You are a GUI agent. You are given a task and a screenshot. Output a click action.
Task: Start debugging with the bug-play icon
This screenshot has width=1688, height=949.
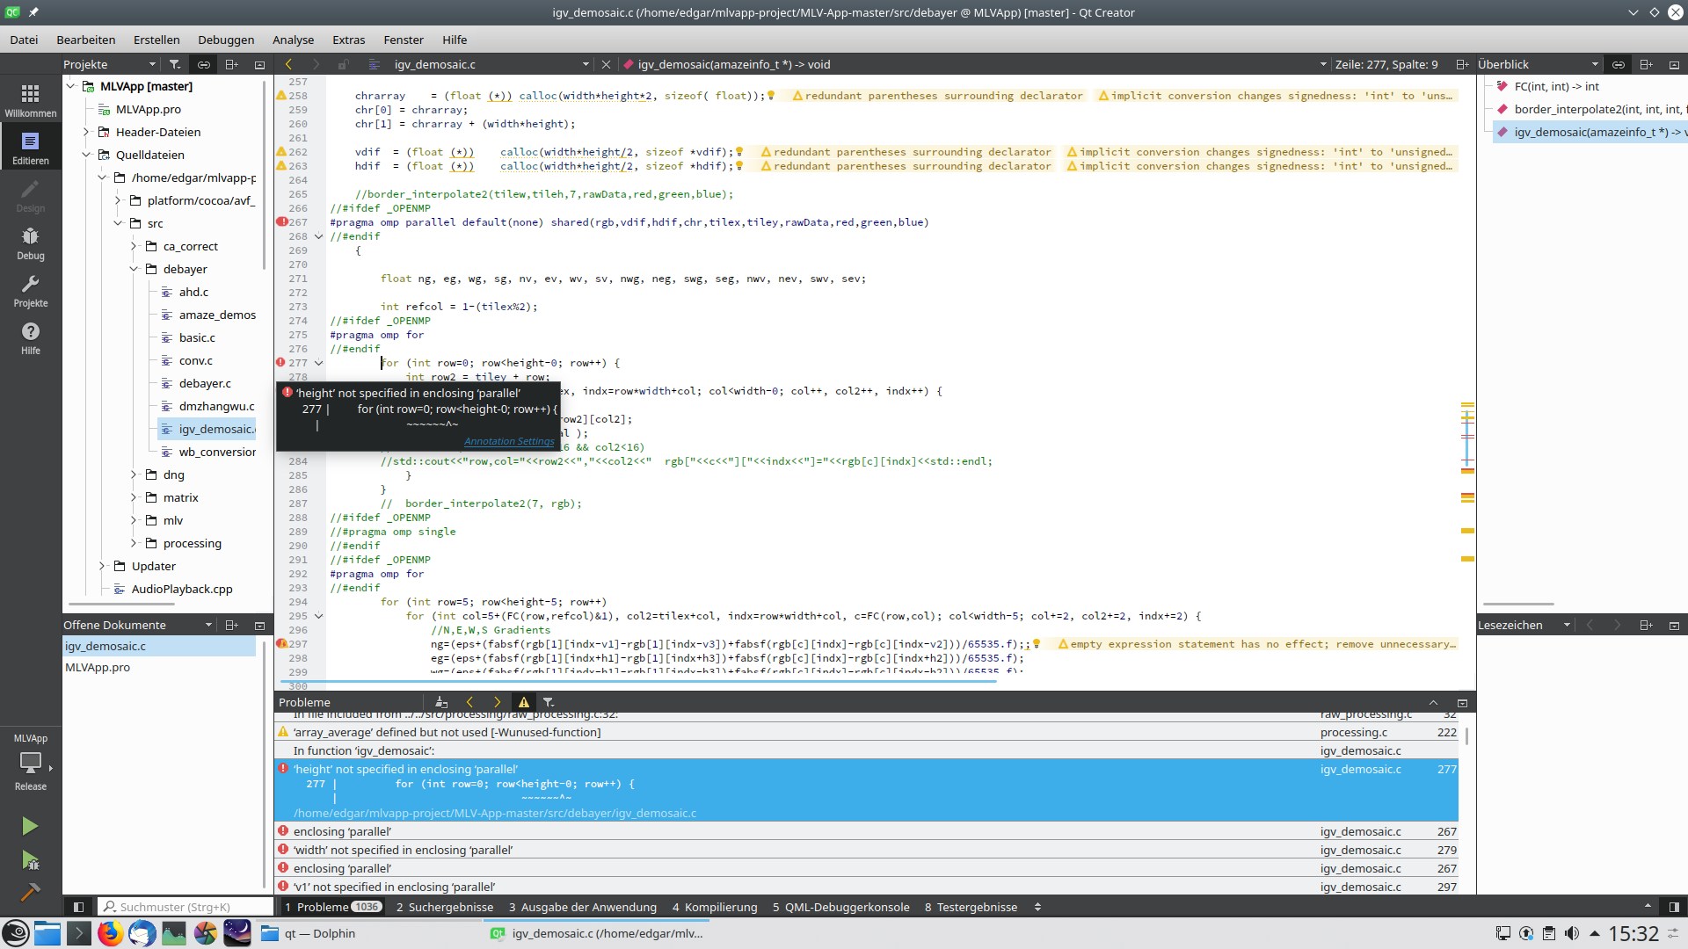point(30,859)
